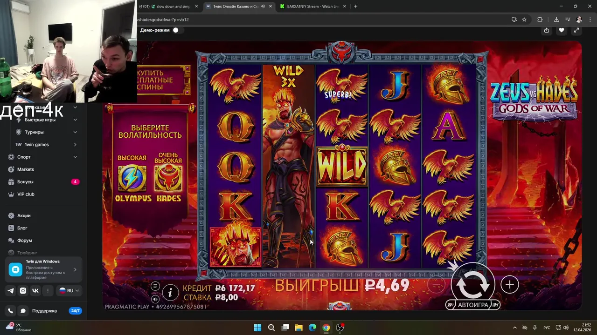Expand the game to fullscreen
The image size is (597, 335).
click(576, 30)
